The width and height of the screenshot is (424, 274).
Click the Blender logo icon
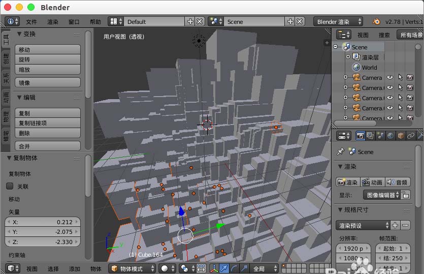376,21
